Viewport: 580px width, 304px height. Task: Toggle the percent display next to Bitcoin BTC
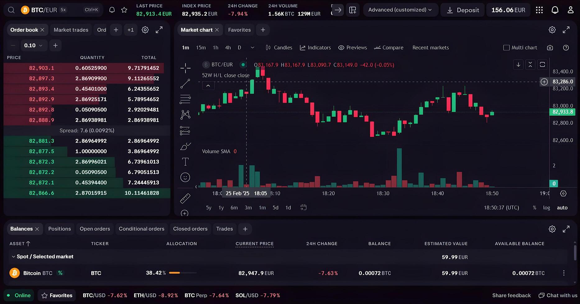pyautogui.click(x=60, y=273)
